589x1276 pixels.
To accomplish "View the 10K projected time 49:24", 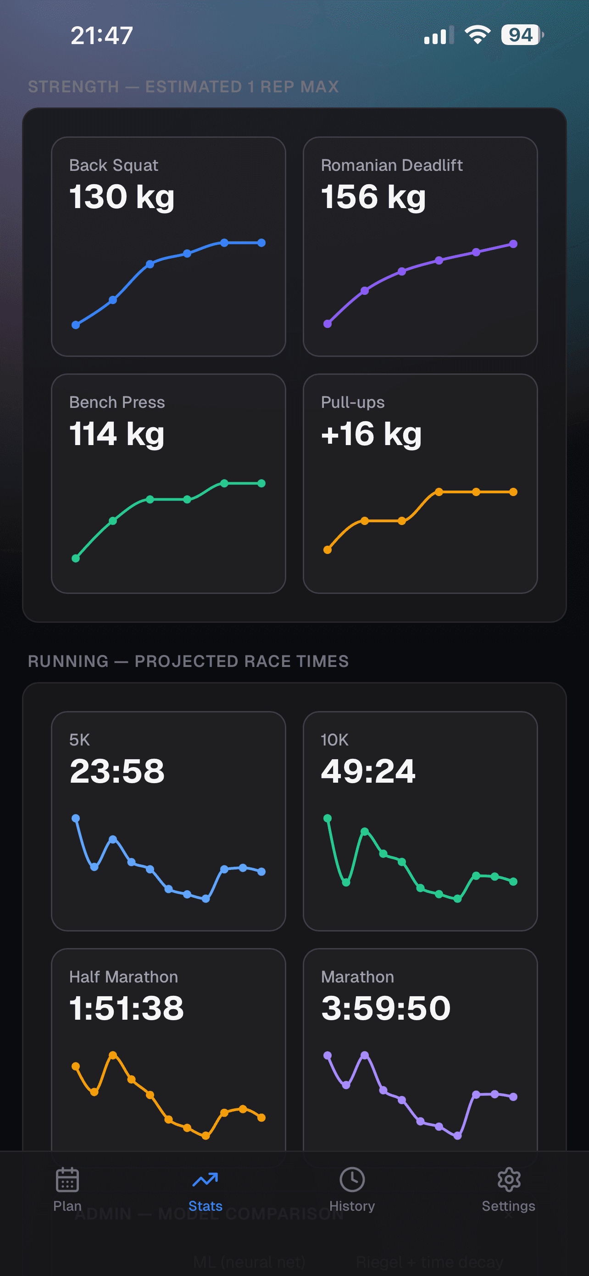I will tap(368, 771).
